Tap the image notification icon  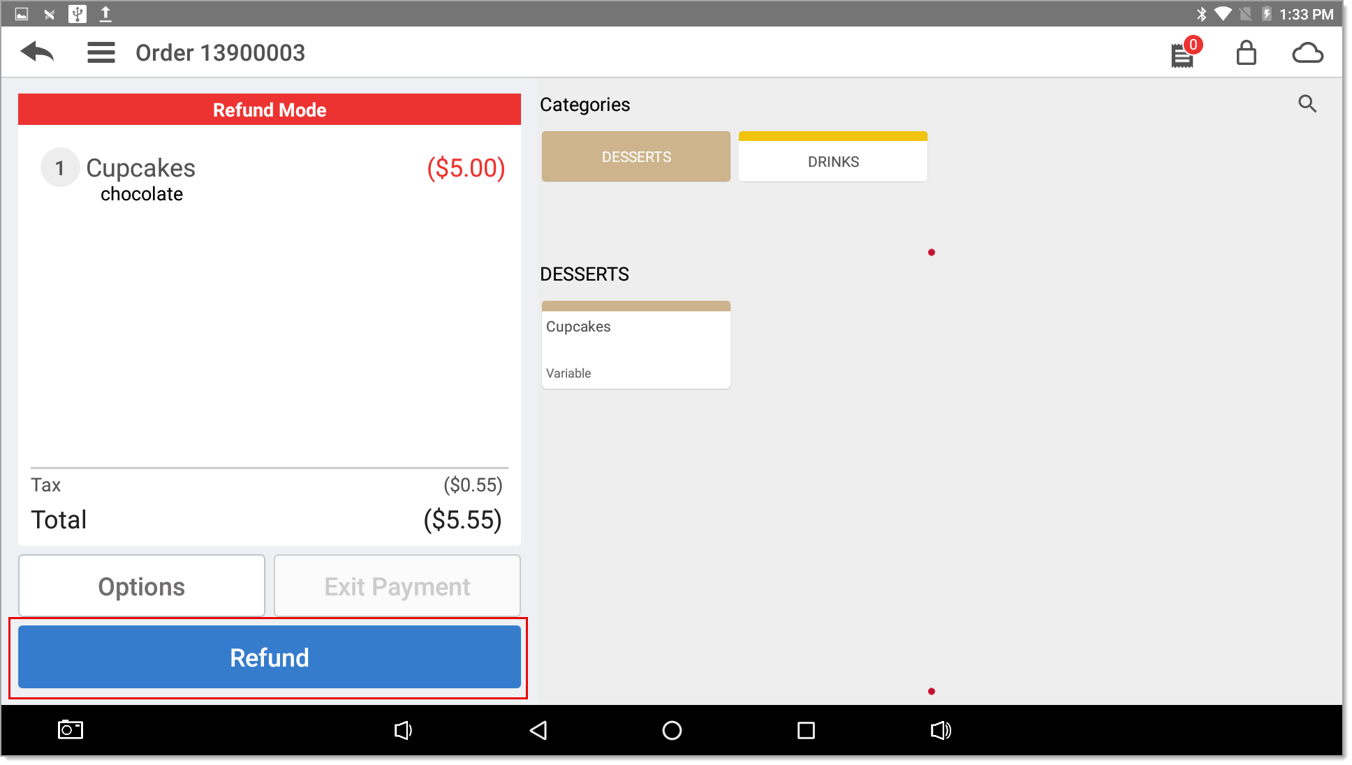pyautogui.click(x=22, y=14)
